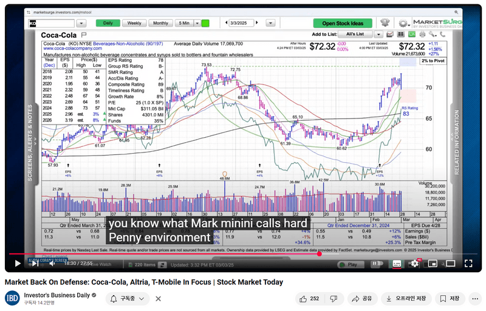
Task: Expand the 5 Min interval dropdown arrow
Action: pyautogui.click(x=197, y=23)
